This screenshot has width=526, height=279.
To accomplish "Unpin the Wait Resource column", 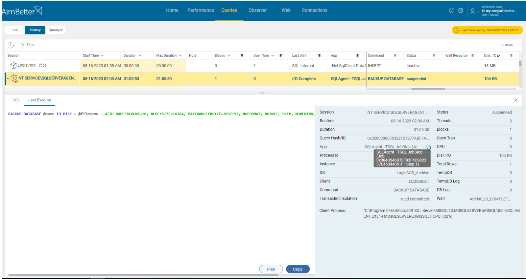I will click(x=473, y=55).
